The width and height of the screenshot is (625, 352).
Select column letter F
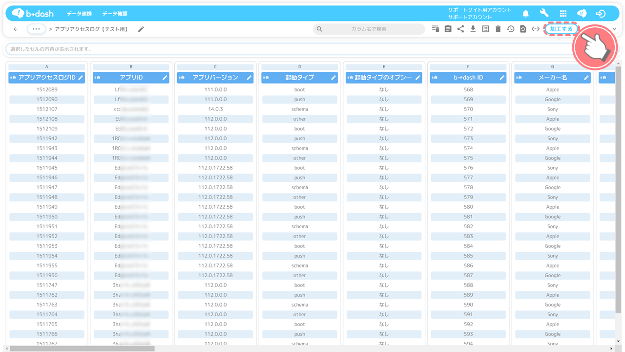468,67
